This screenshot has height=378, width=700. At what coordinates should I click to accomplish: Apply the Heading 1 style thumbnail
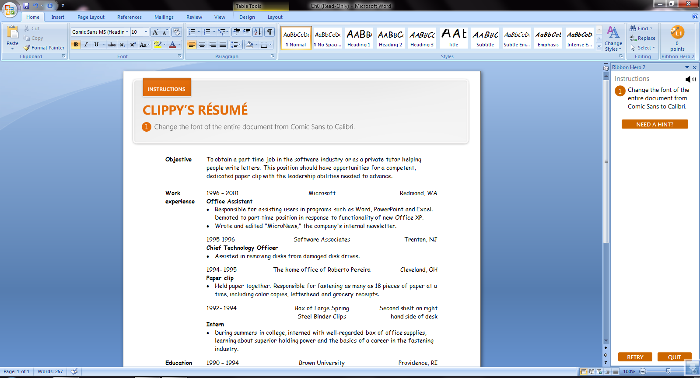point(359,38)
